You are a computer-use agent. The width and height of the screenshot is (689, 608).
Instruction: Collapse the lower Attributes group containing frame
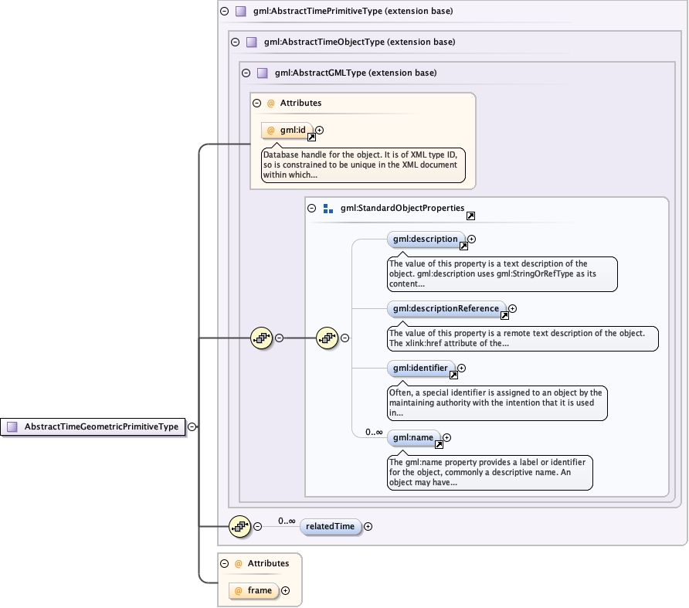coord(225,564)
